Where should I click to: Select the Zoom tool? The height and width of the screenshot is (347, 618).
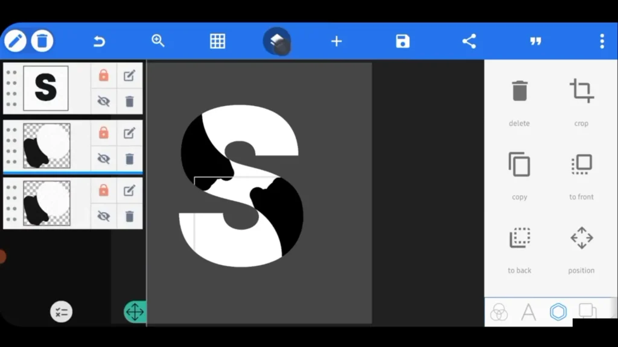tap(158, 41)
